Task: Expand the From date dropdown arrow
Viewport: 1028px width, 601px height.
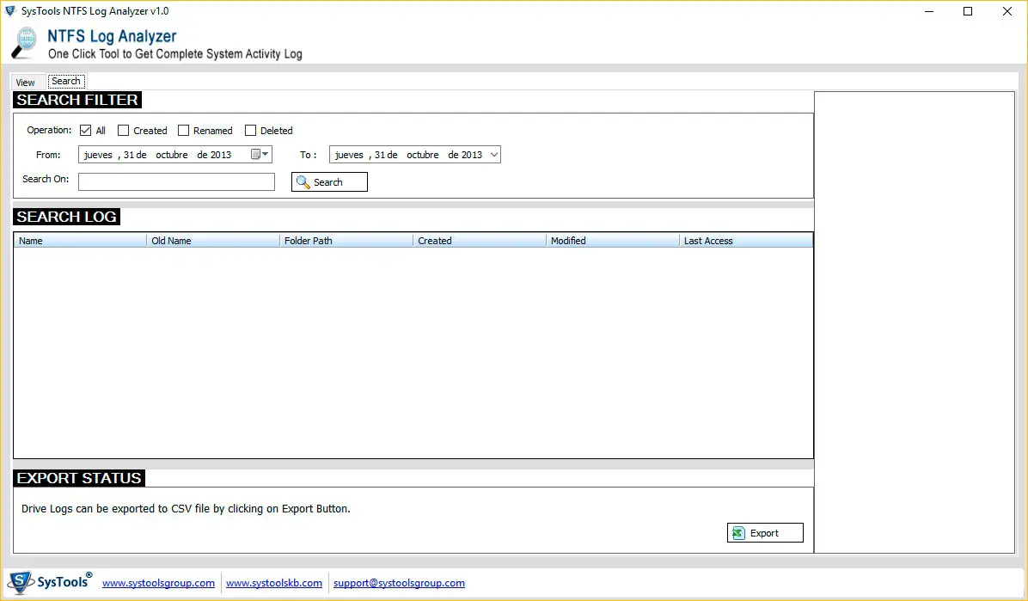Action: click(266, 154)
